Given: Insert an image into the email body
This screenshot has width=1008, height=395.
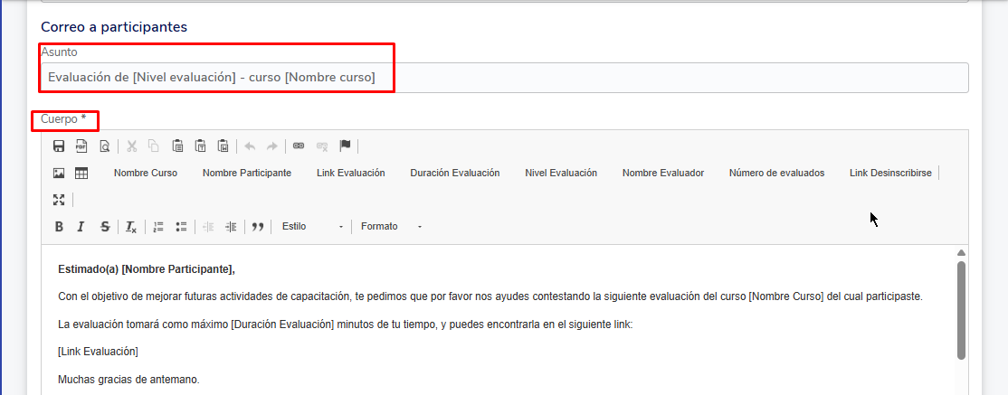Looking at the screenshot, I should click(x=59, y=174).
